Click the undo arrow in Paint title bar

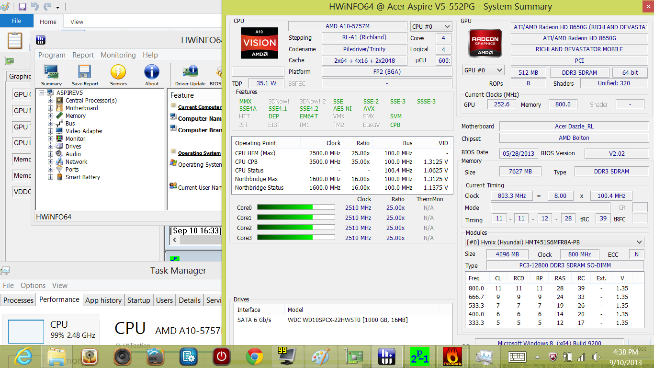[34, 7]
